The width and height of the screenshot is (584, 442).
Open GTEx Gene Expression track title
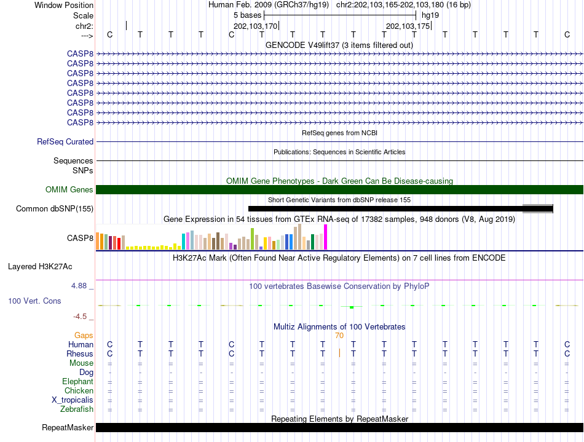pos(339,219)
